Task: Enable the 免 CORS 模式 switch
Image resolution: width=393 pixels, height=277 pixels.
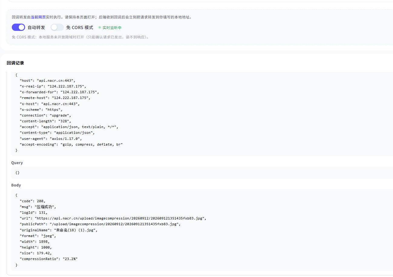Action: point(57,27)
